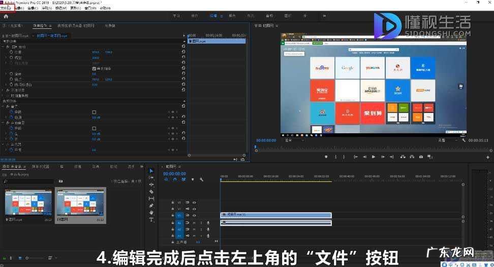Image resolution: width=494 pixels, height=267 pixels.
Task: Switch to Effect Controls tab
Action: coord(42,26)
